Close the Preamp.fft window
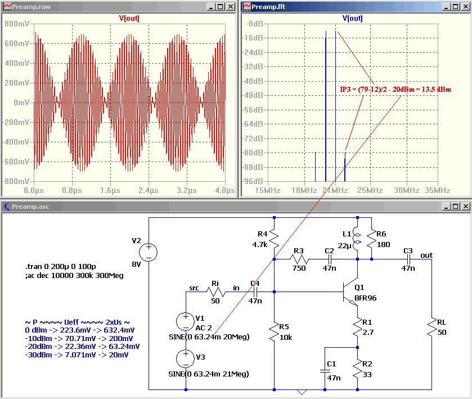The image size is (472, 399). (x=465, y=7)
